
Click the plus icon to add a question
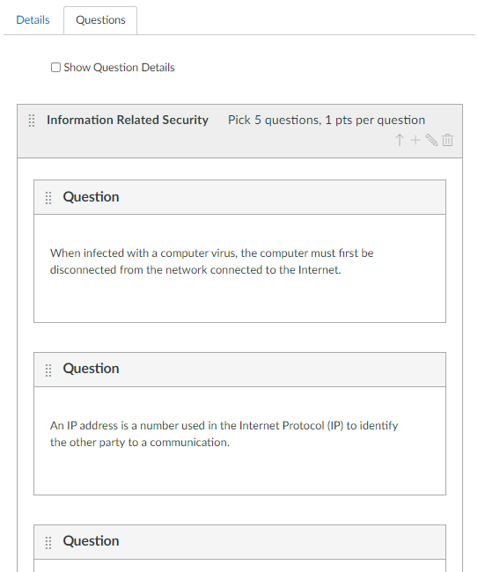tap(415, 140)
